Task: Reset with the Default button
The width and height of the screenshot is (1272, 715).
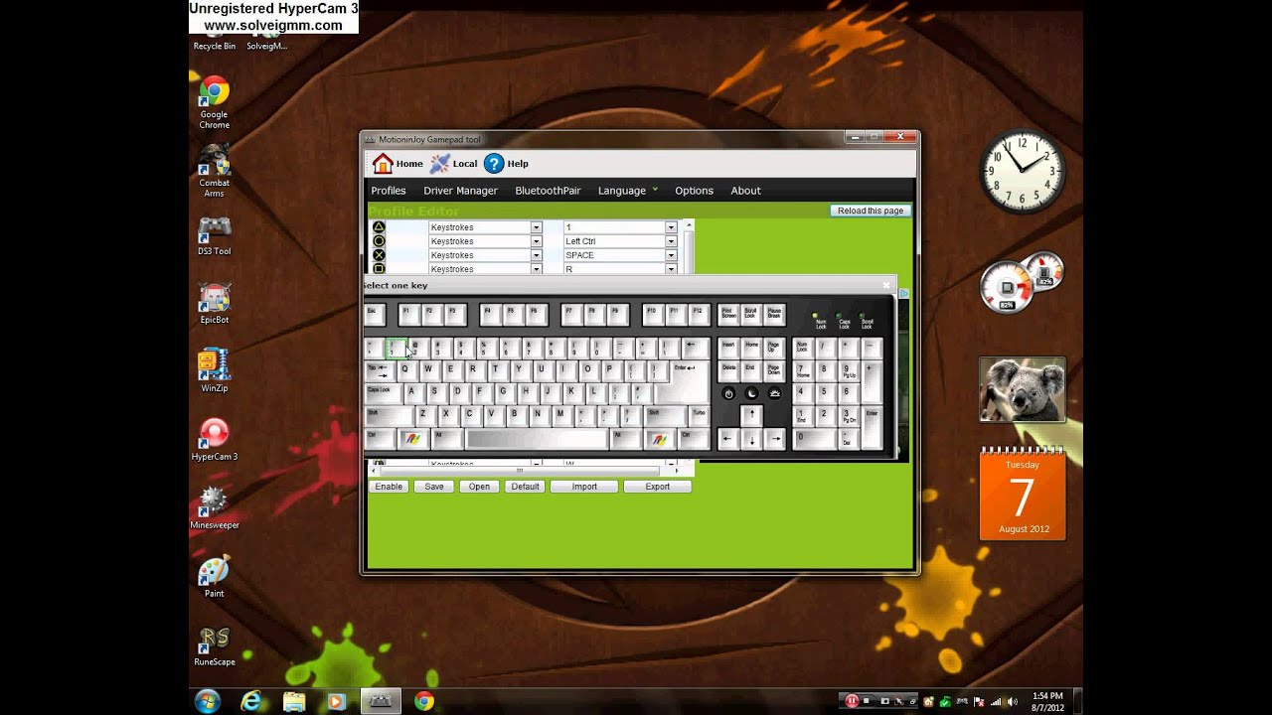Action: (525, 487)
